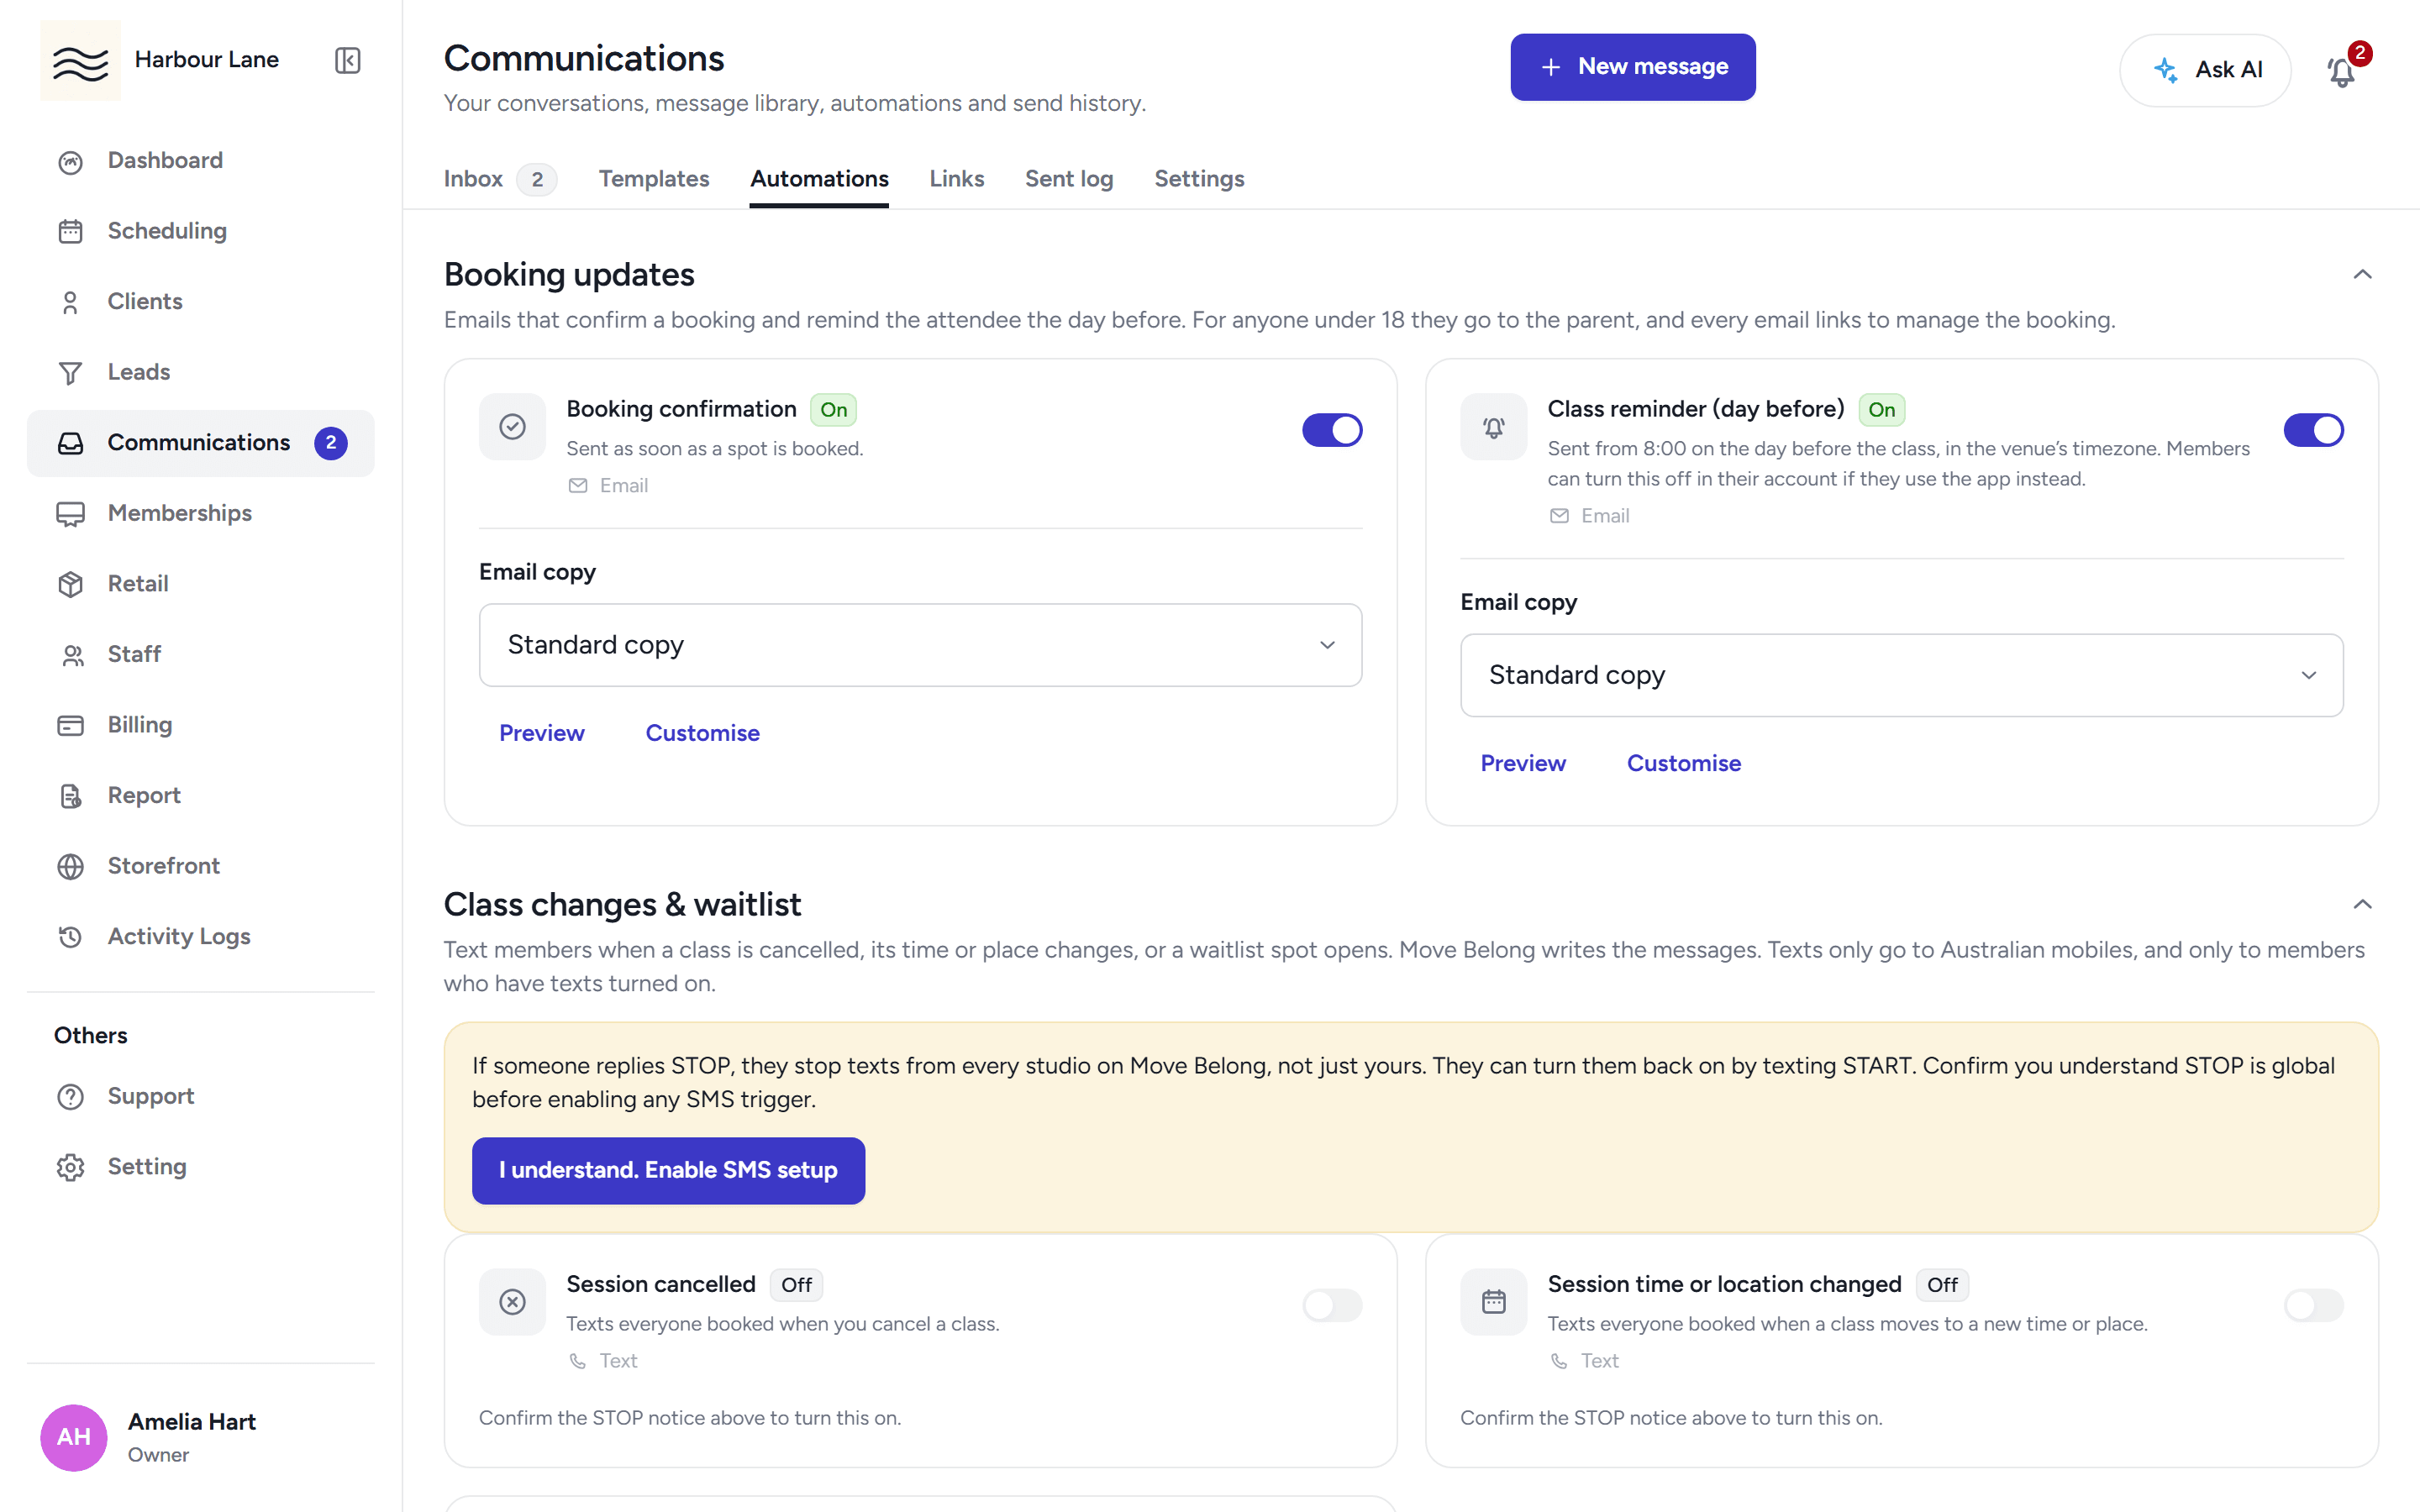
Task: Open Setting gear icon
Action: coord(70,1167)
